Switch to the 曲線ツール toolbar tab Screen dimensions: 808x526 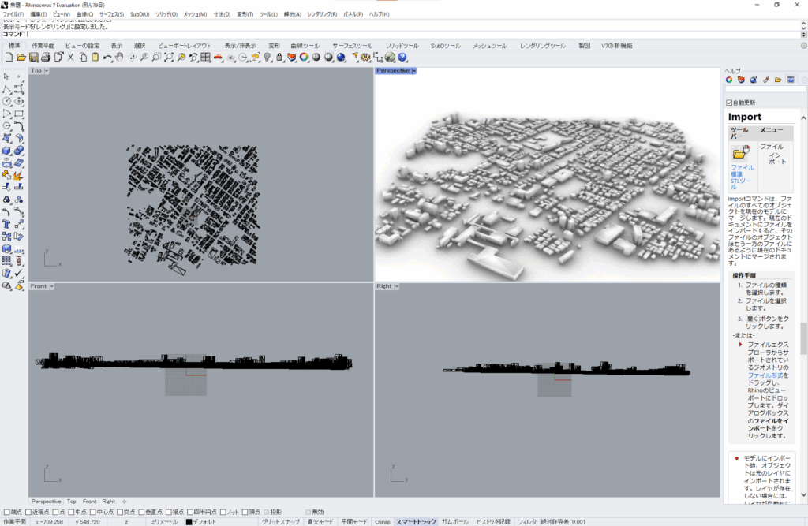tap(305, 46)
